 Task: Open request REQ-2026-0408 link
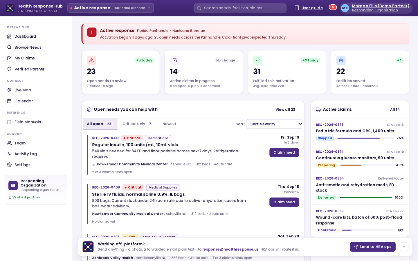(106, 187)
